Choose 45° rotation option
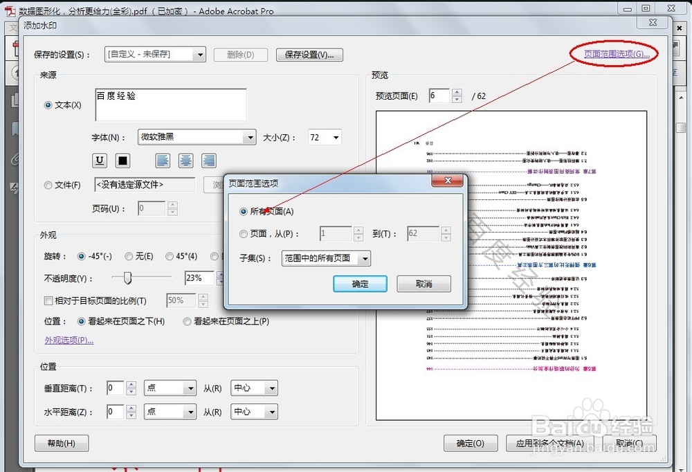Screen dimensions: 692x472 (169, 256)
